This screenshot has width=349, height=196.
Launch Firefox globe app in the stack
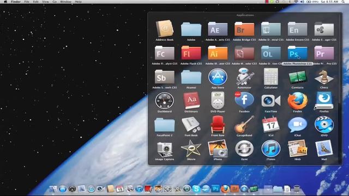pos(297,101)
